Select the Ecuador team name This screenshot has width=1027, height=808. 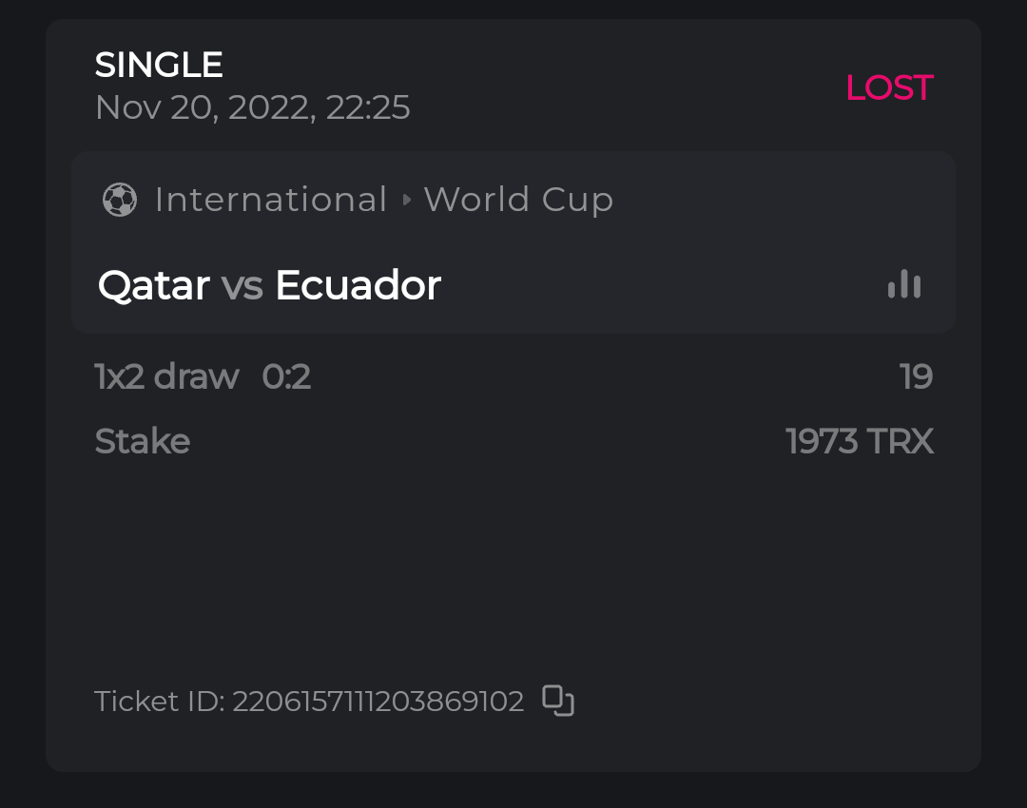358,285
